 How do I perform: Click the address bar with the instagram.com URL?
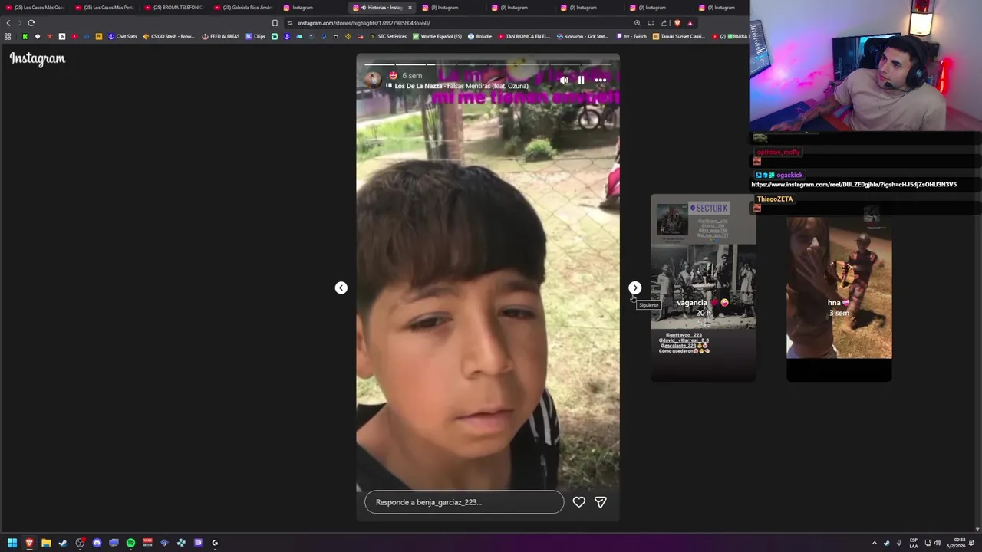(460, 23)
